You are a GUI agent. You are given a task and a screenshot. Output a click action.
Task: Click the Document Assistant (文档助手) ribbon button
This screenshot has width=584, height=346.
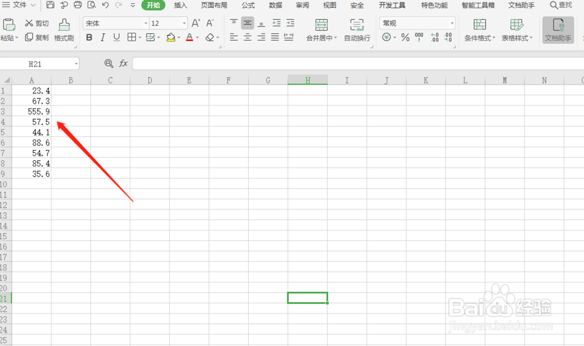tap(558, 30)
